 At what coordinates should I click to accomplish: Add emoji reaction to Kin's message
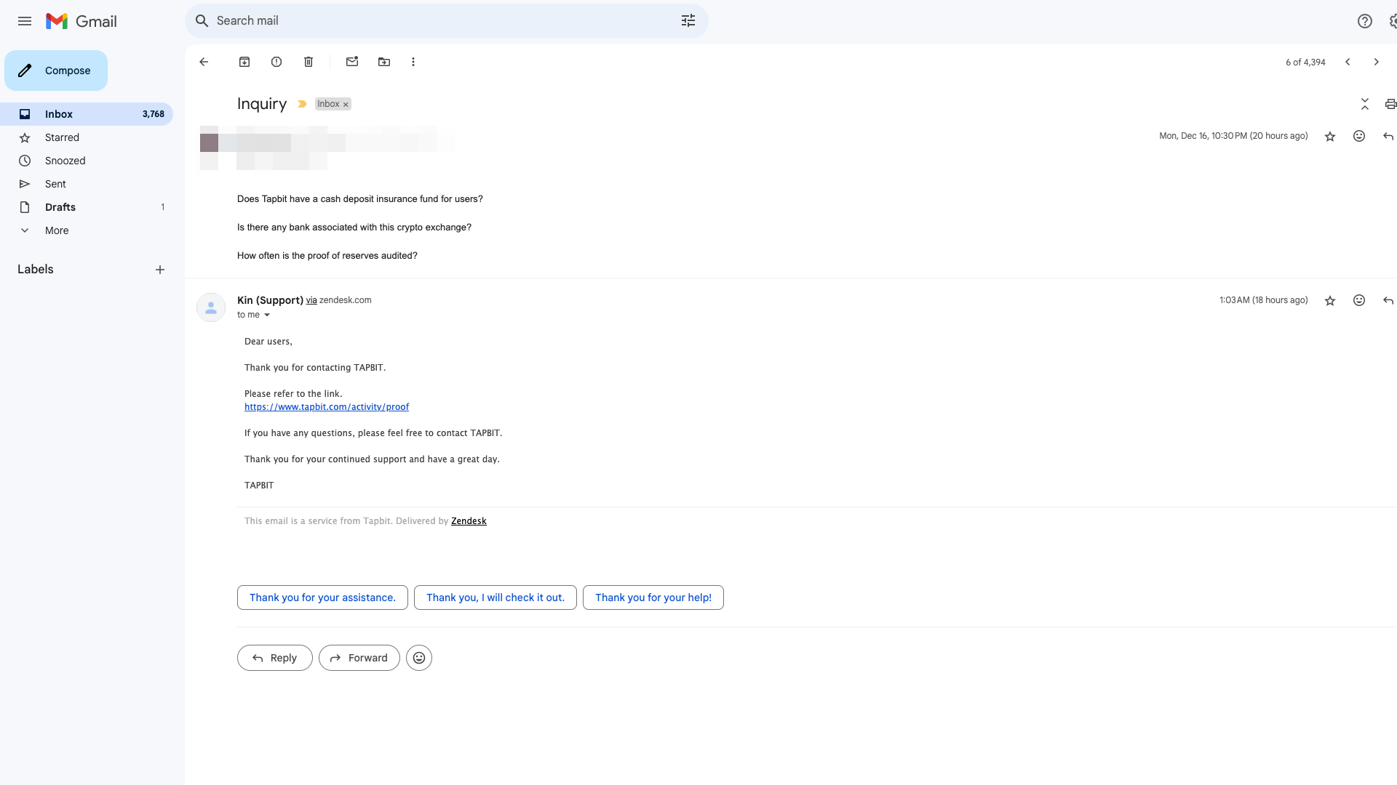(x=1359, y=300)
